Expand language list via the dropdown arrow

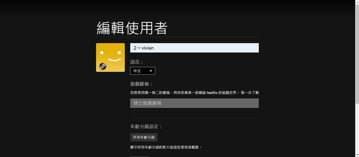tap(151, 71)
